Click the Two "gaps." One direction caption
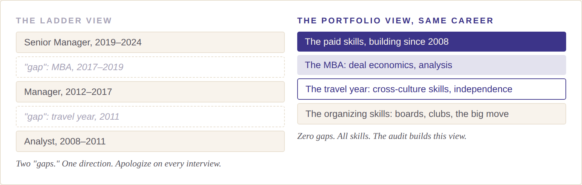 click(x=118, y=164)
